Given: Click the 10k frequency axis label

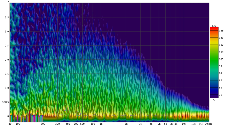Looking at the screenshot, I should tap(184, 124).
